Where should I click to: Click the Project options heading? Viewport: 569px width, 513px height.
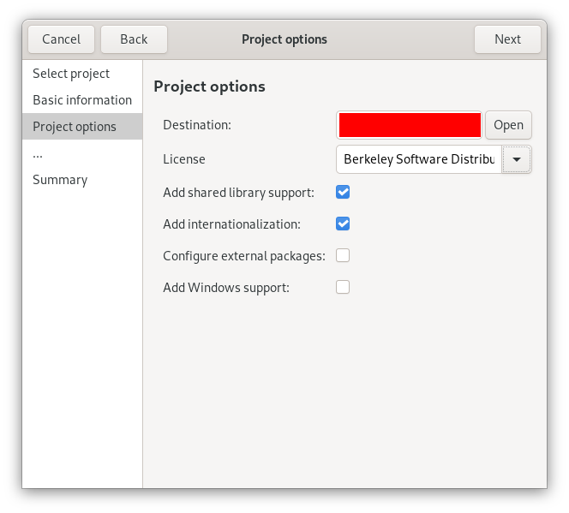[x=209, y=86]
